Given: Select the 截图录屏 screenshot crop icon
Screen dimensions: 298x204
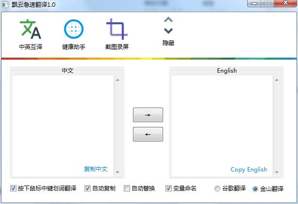Looking at the screenshot, I should [117, 29].
